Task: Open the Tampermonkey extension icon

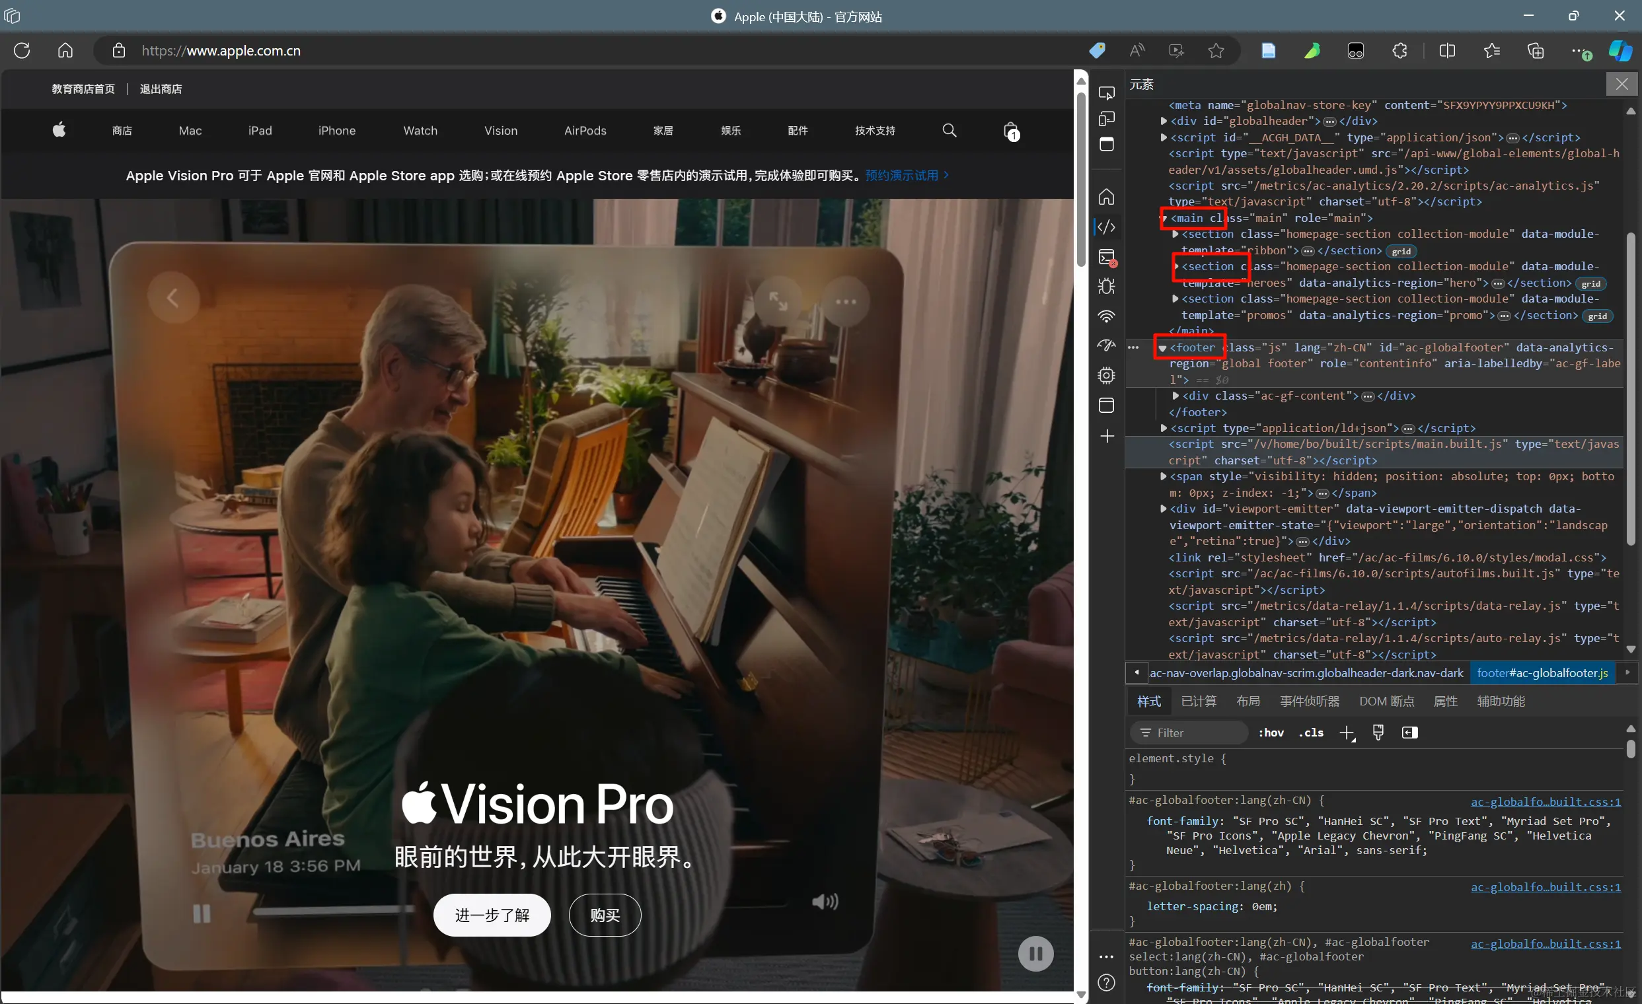Action: tap(1355, 51)
